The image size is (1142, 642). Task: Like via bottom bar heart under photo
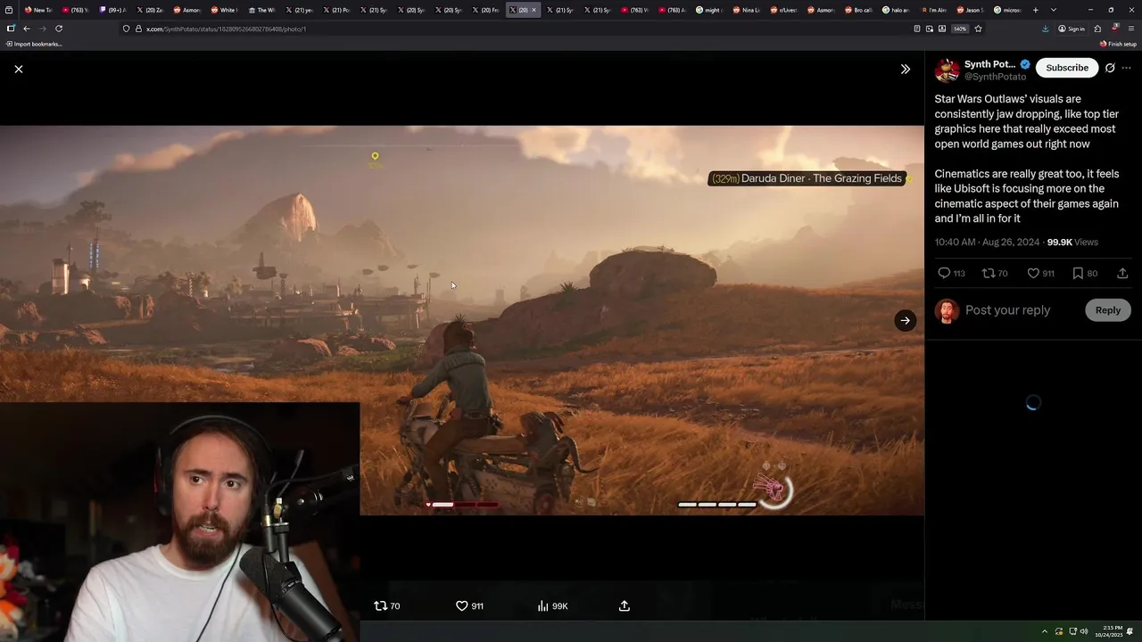coord(469,606)
